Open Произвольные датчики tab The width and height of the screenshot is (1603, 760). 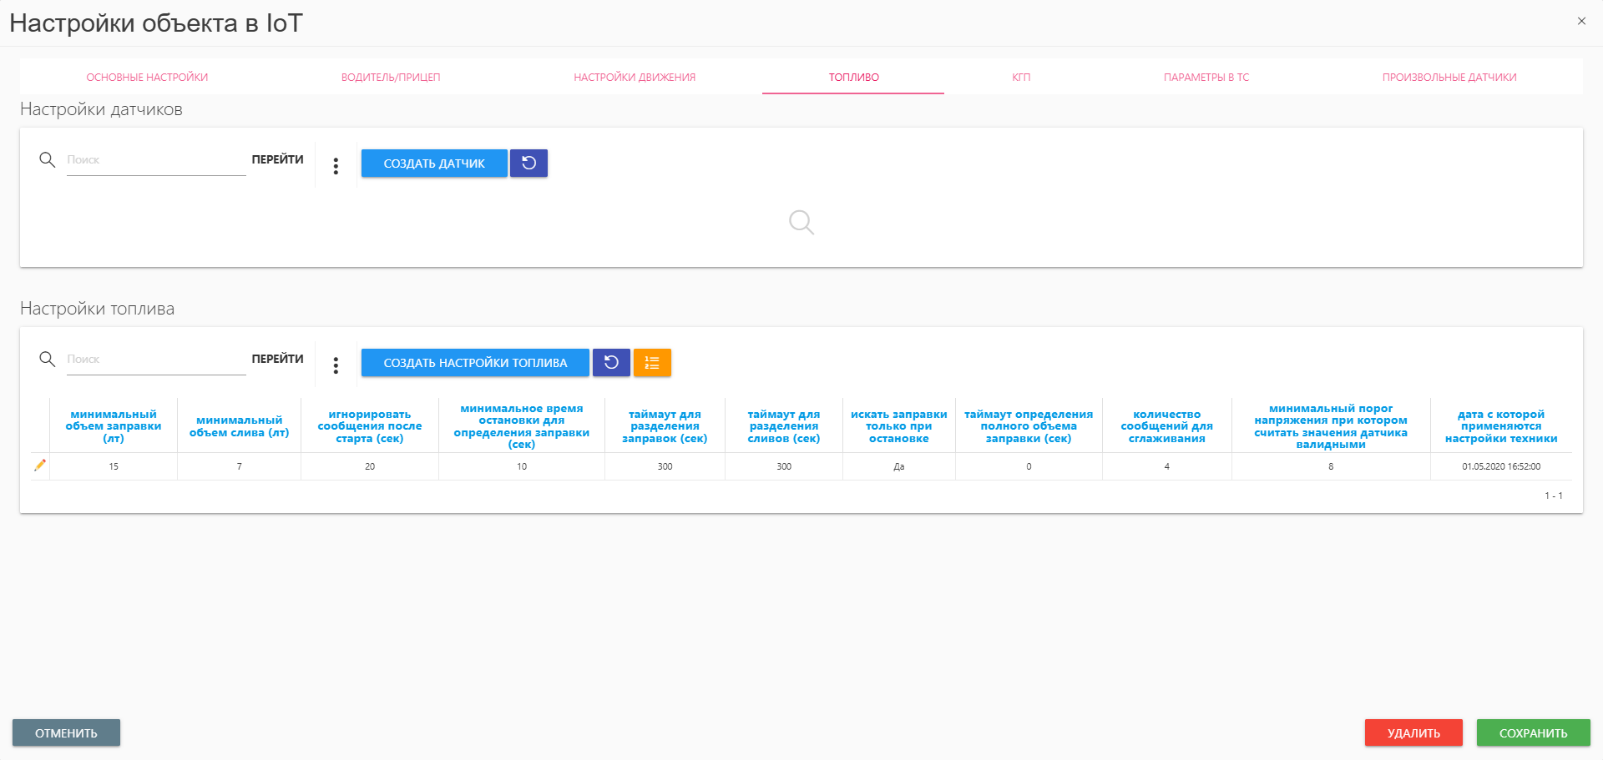click(1449, 78)
